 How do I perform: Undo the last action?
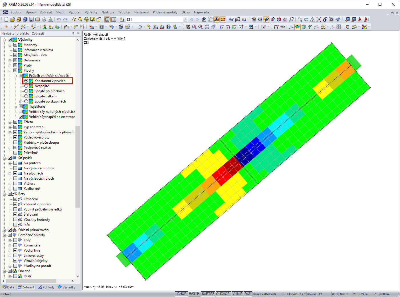click(59, 19)
